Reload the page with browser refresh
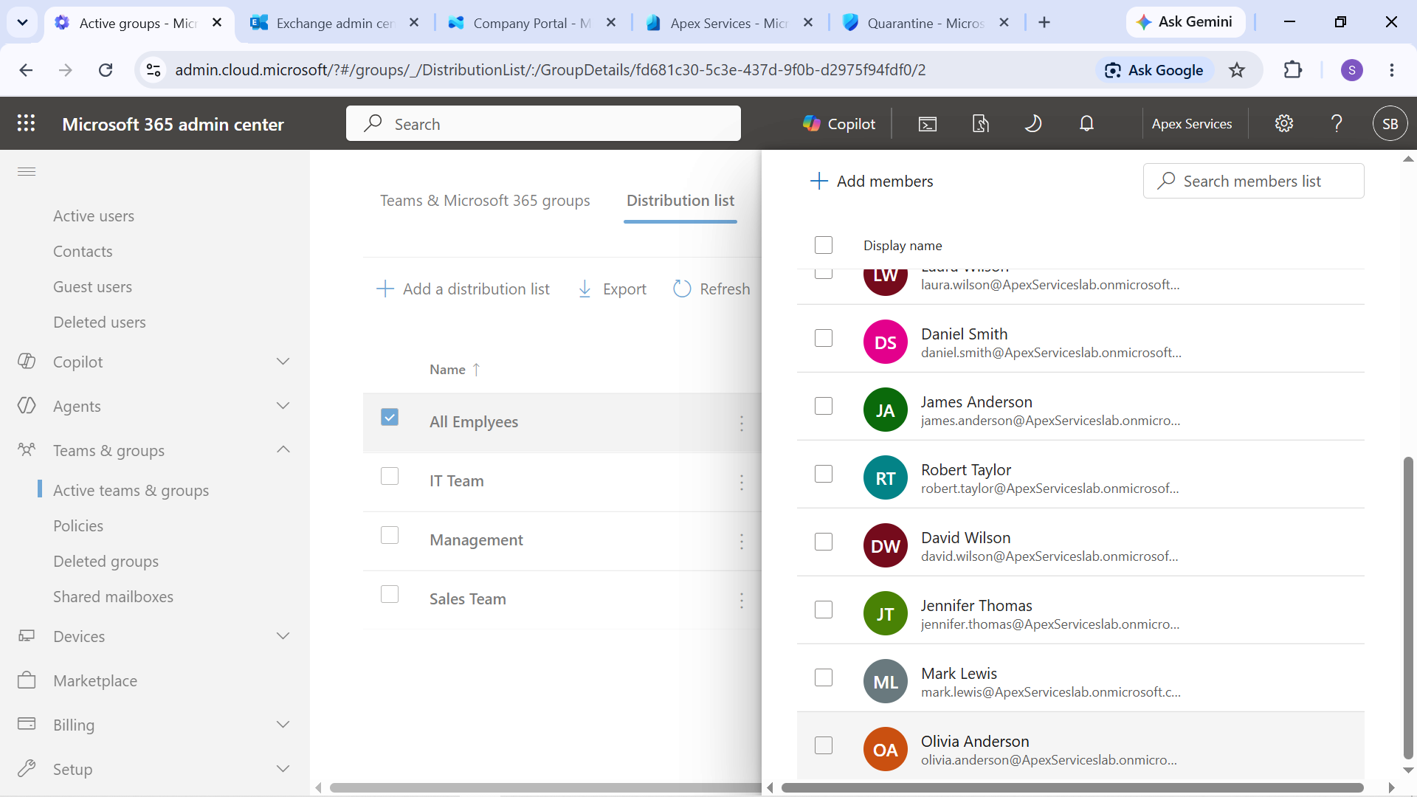The width and height of the screenshot is (1417, 797). [x=106, y=70]
